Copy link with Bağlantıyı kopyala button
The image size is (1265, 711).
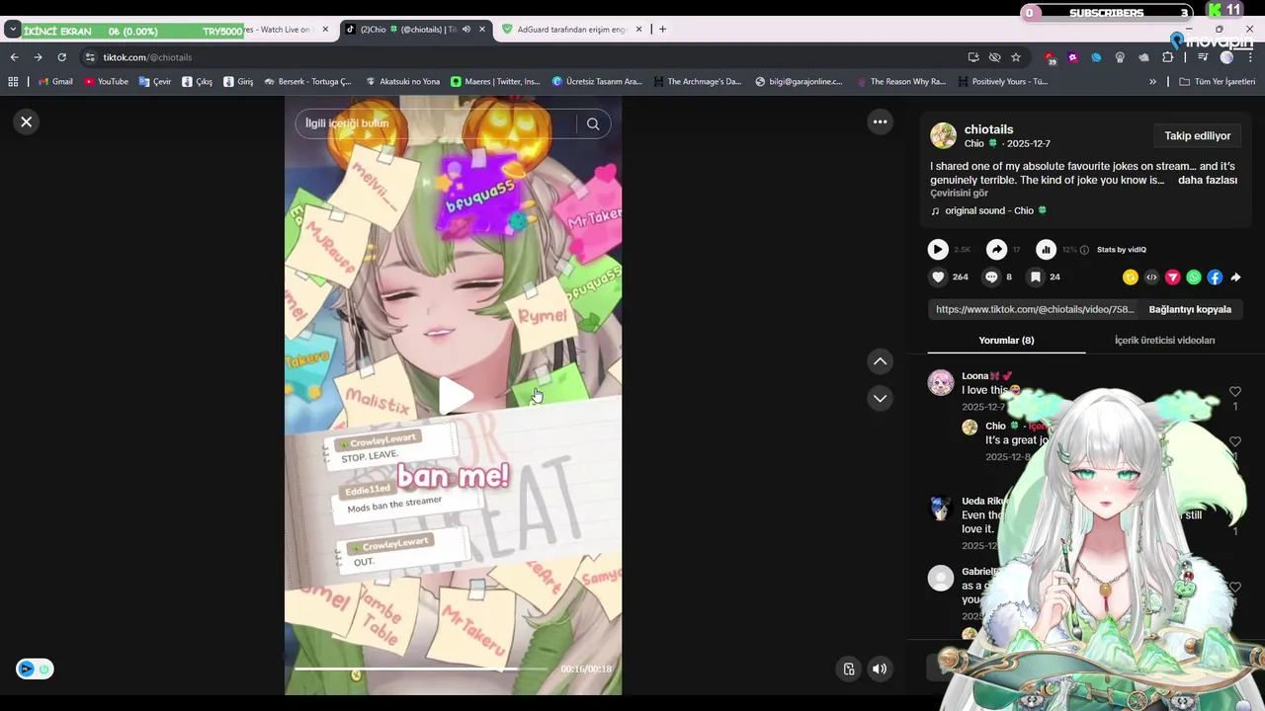(x=1190, y=309)
